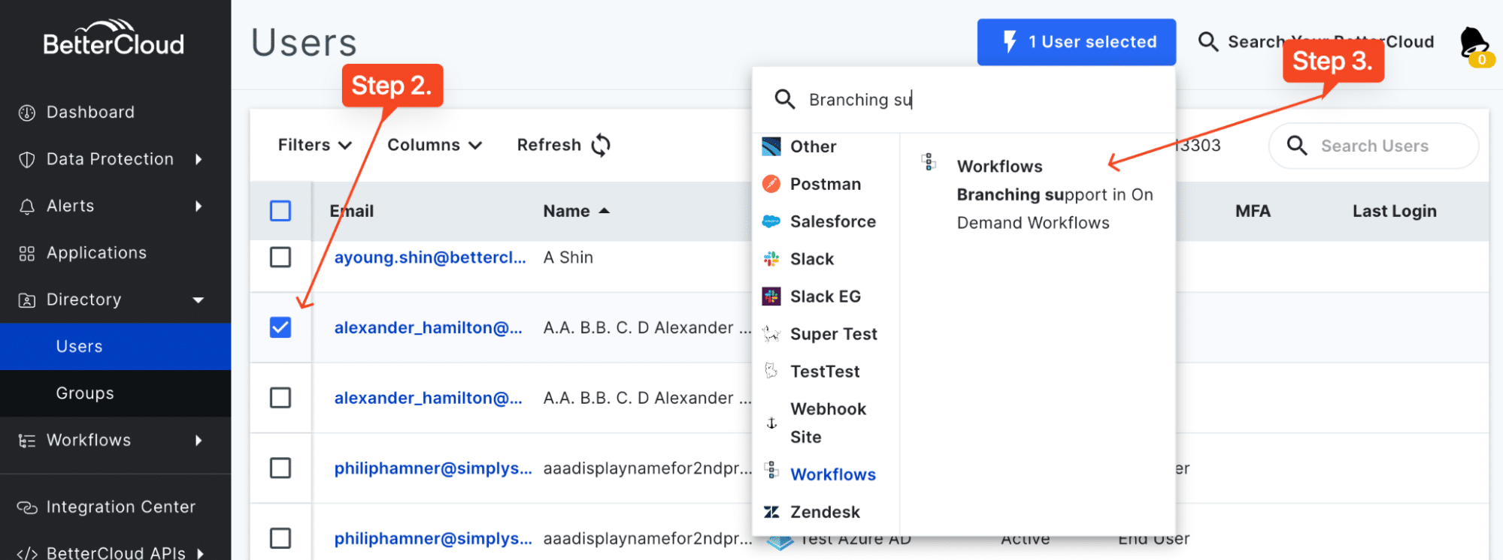The image size is (1503, 560).
Task: Click the BetterCloud logo
Action: coord(114,38)
